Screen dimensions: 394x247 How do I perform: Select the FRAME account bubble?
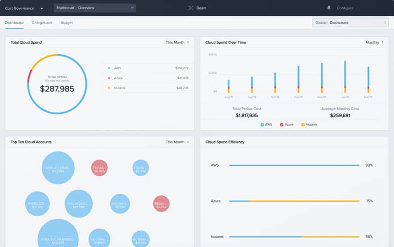[141, 168]
